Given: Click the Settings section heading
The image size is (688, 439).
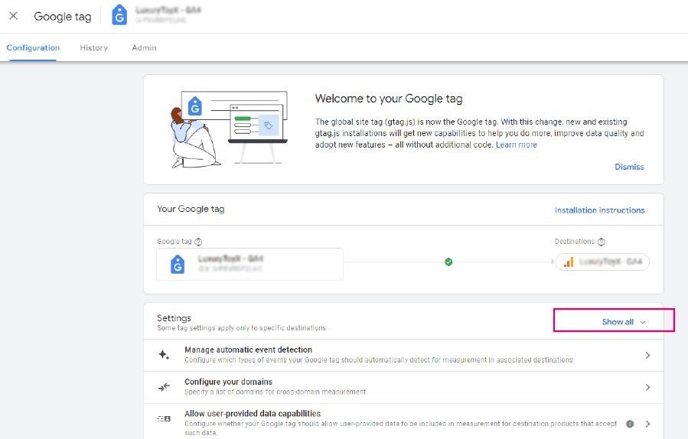Looking at the screenshot, I should point(174,318).
